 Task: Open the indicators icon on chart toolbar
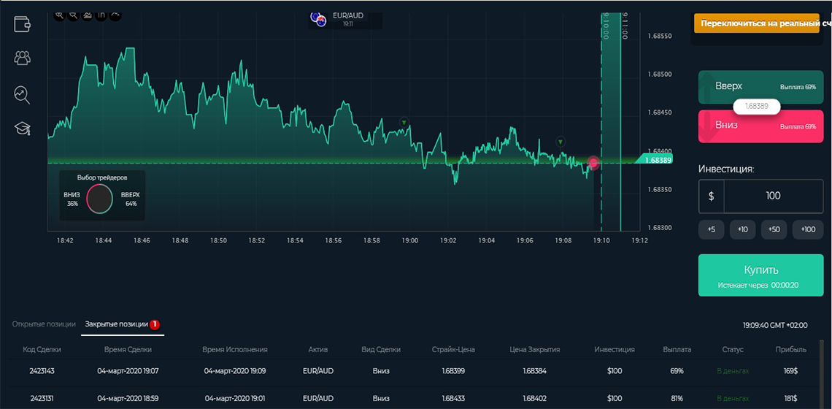pyautogui.click(x=101, y=15)
